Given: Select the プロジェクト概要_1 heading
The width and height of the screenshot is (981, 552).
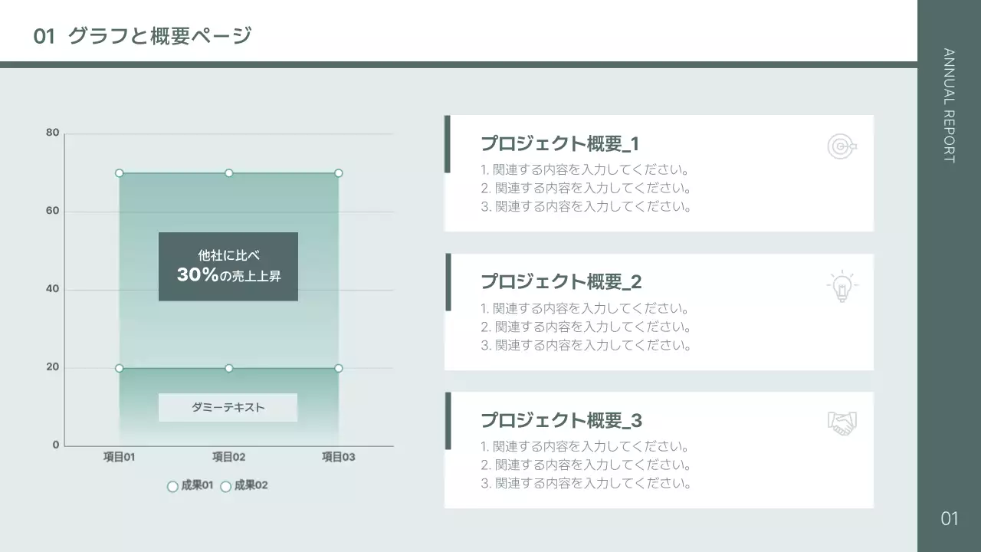Looking at the screenshot, I should click(x=561, y=143).
